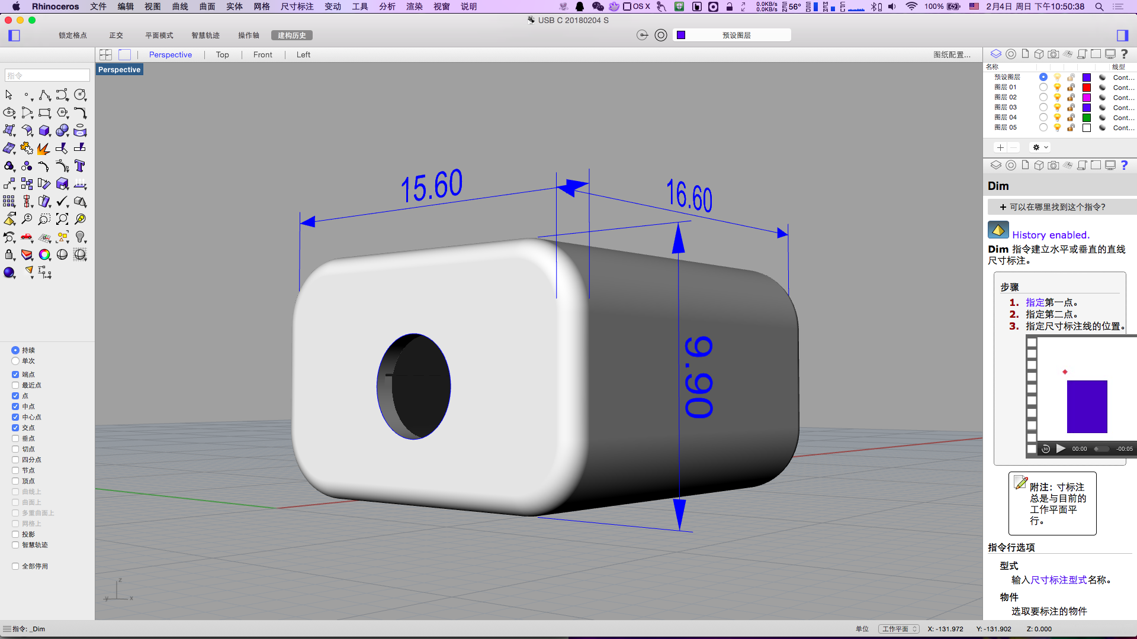The image size is (1137, 639).
Task: Switch to the Front viewport tab
Action: point(262,54)
